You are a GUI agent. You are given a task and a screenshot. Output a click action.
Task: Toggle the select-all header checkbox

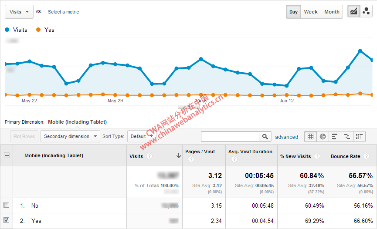6,155
